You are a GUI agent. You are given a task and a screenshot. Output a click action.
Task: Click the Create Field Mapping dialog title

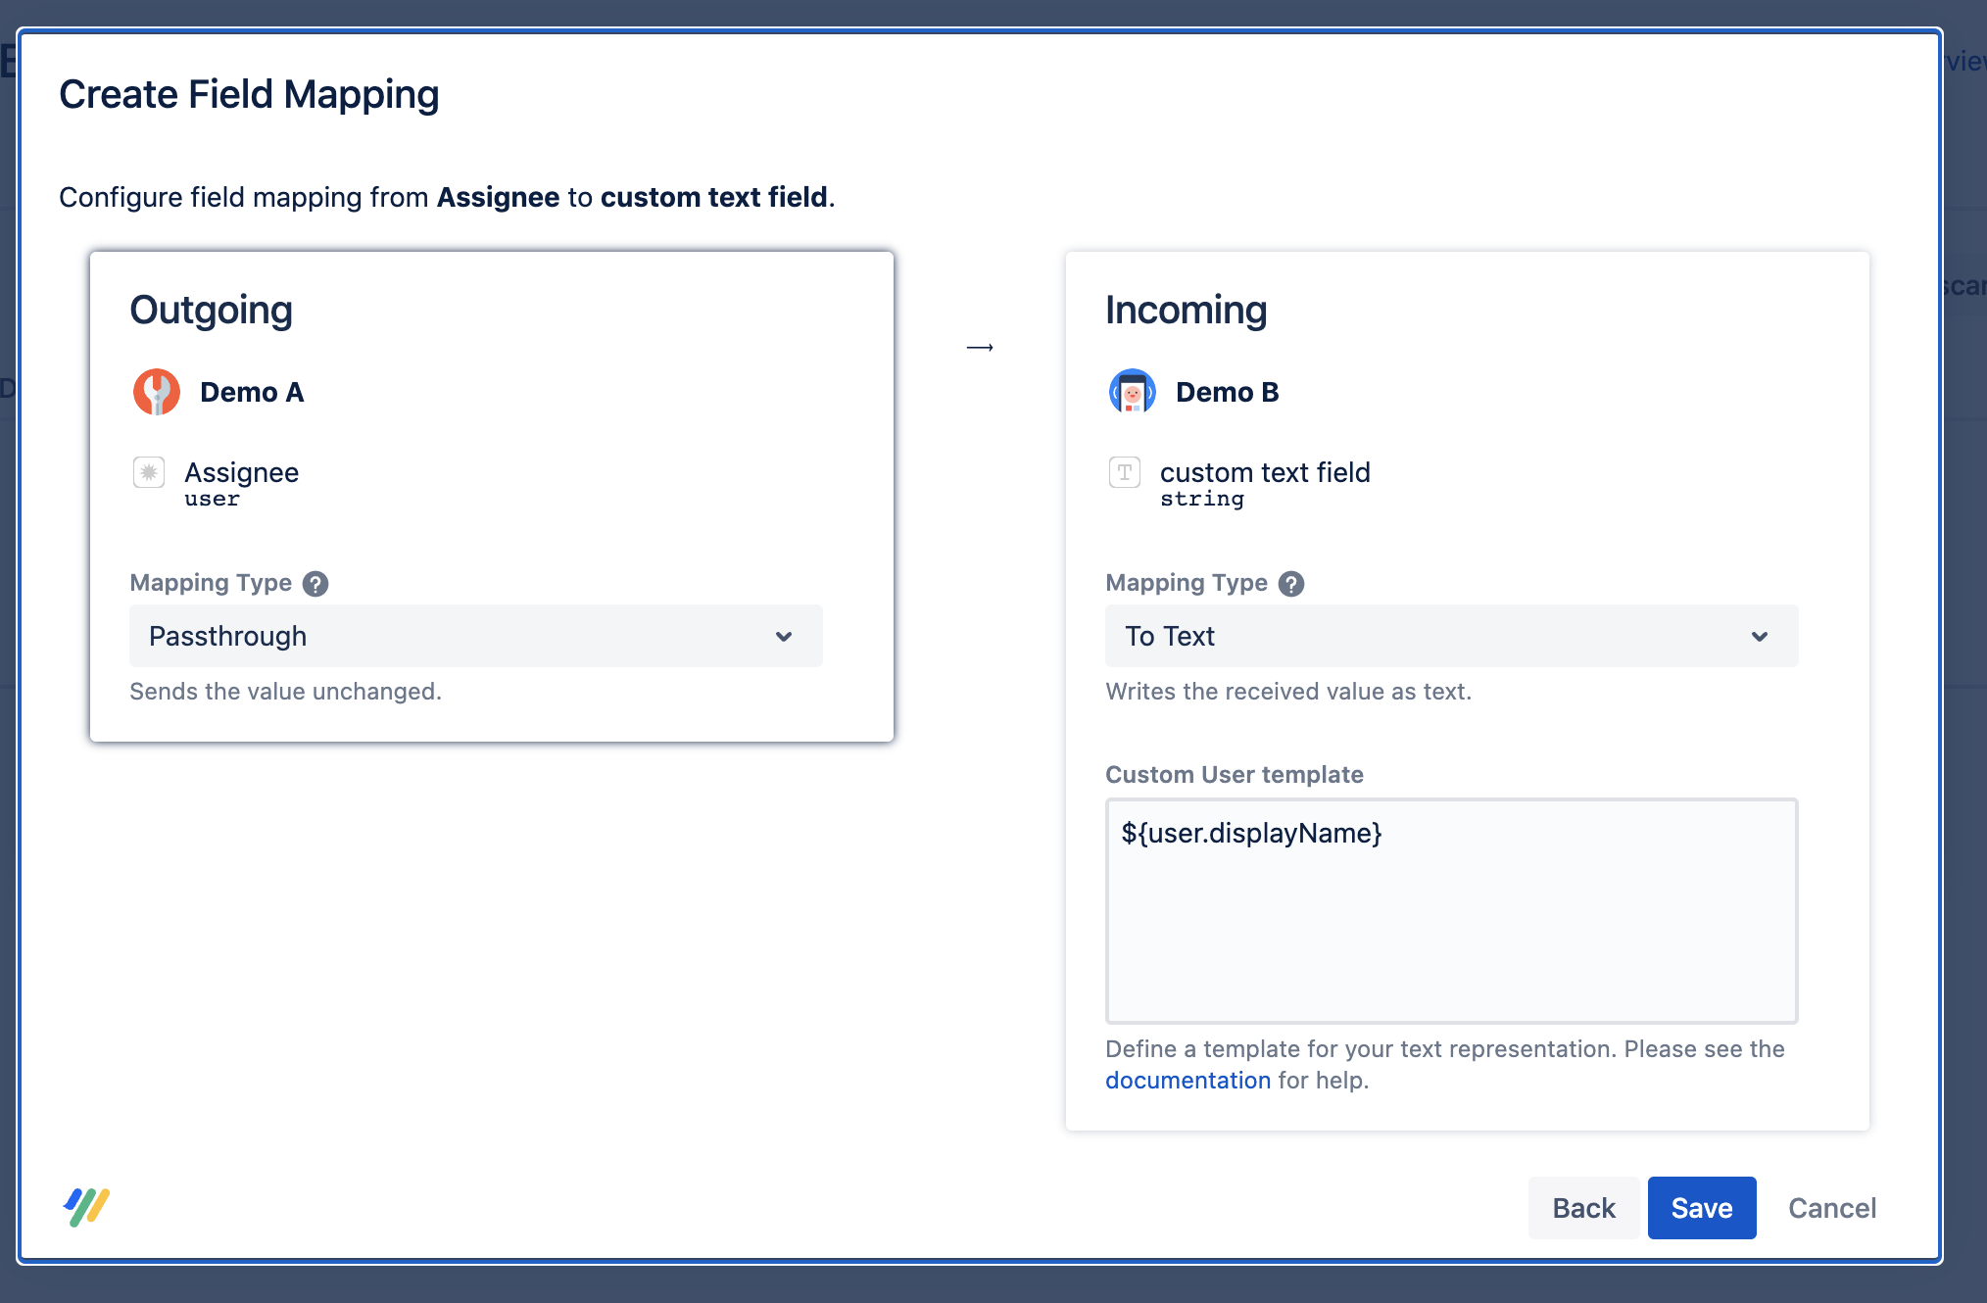(x=249, y=95)
